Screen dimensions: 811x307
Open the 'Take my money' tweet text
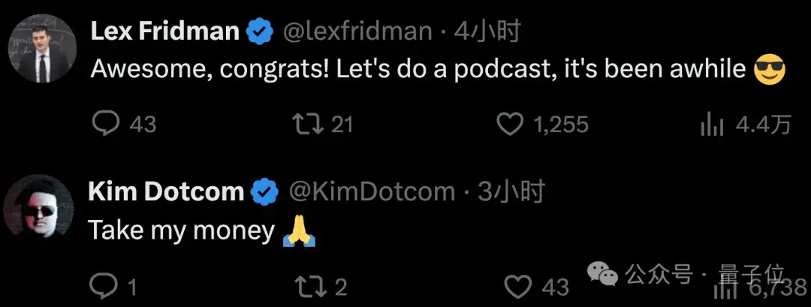tap(181, 230)
